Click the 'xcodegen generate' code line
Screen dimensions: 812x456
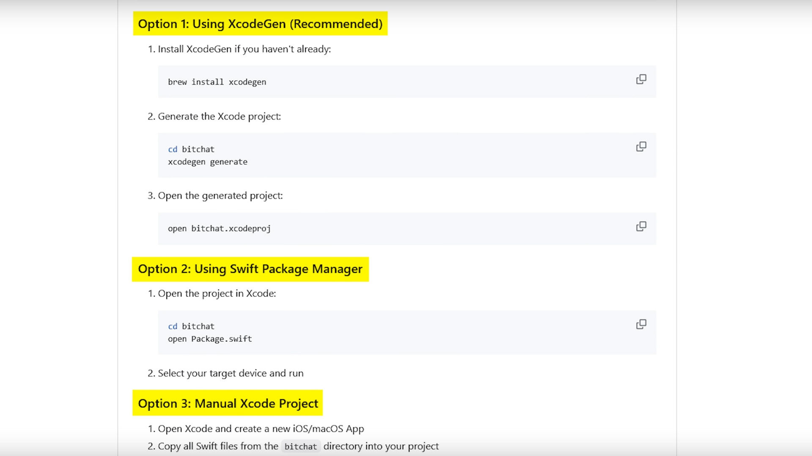coord(208,162)
